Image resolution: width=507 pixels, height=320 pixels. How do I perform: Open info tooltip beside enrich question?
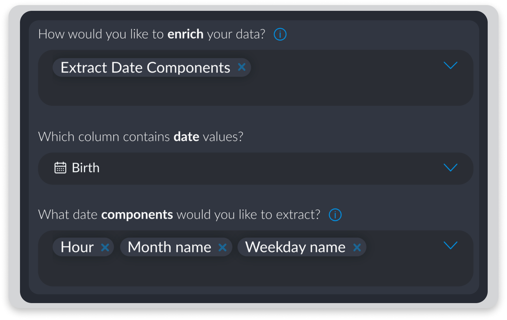(x=280, y=34)
